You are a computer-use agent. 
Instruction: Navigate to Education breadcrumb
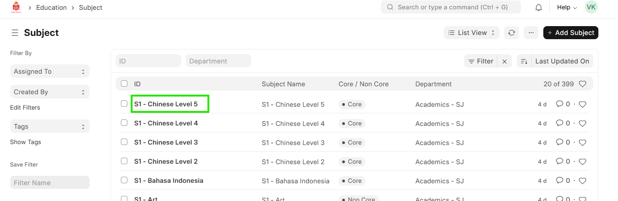click(51, 7)
